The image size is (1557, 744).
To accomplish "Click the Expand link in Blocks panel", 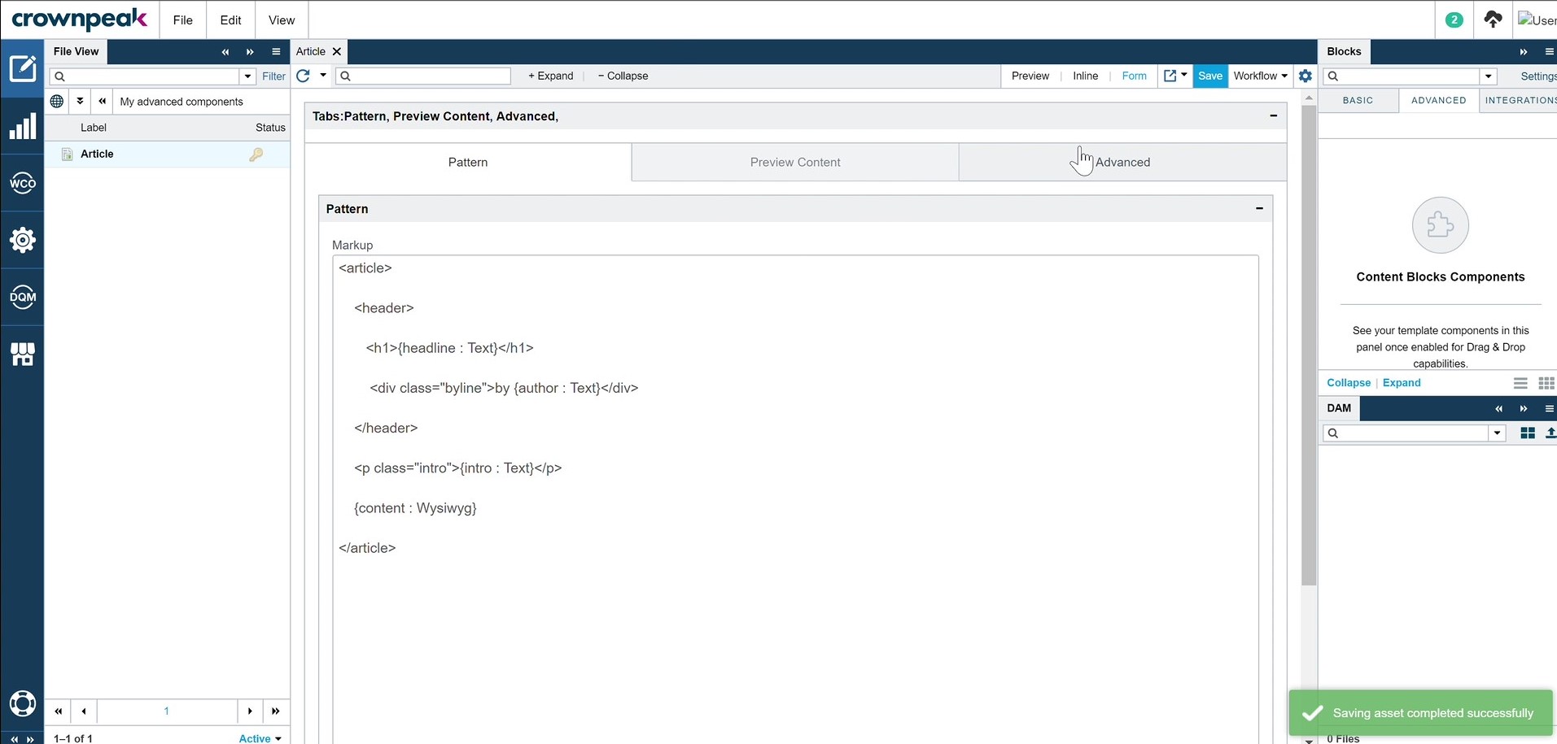I will coord(1402,383).
